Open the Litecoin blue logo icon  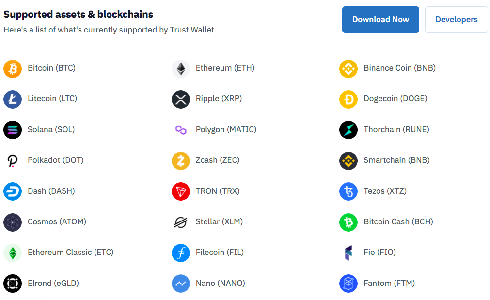[13, 99]
